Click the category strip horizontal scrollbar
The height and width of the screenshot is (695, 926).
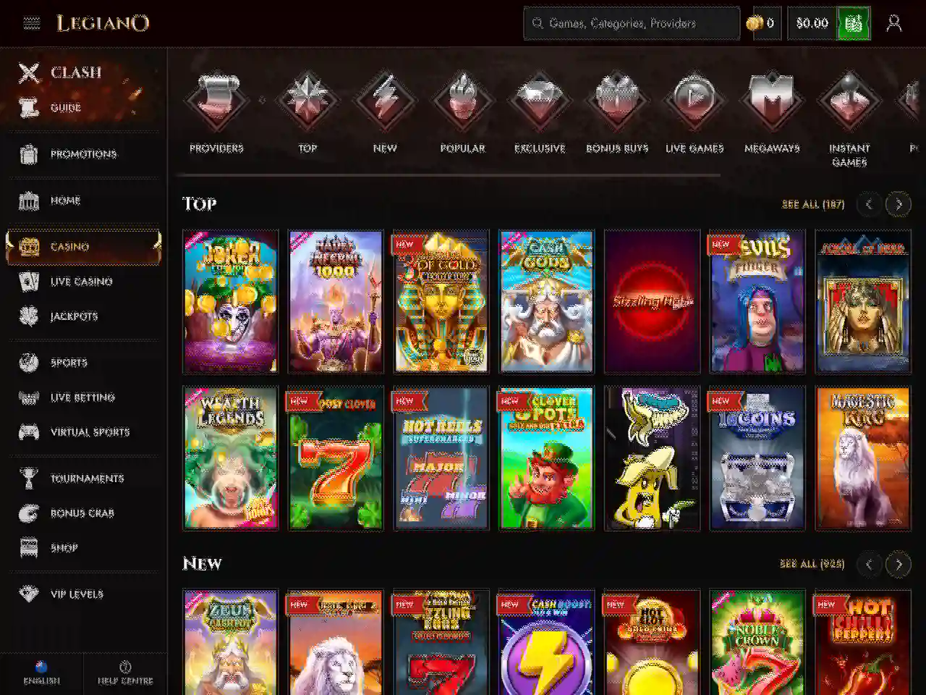click(449, 175)
